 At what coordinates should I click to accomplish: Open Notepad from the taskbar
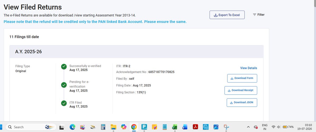click(165, 127)
